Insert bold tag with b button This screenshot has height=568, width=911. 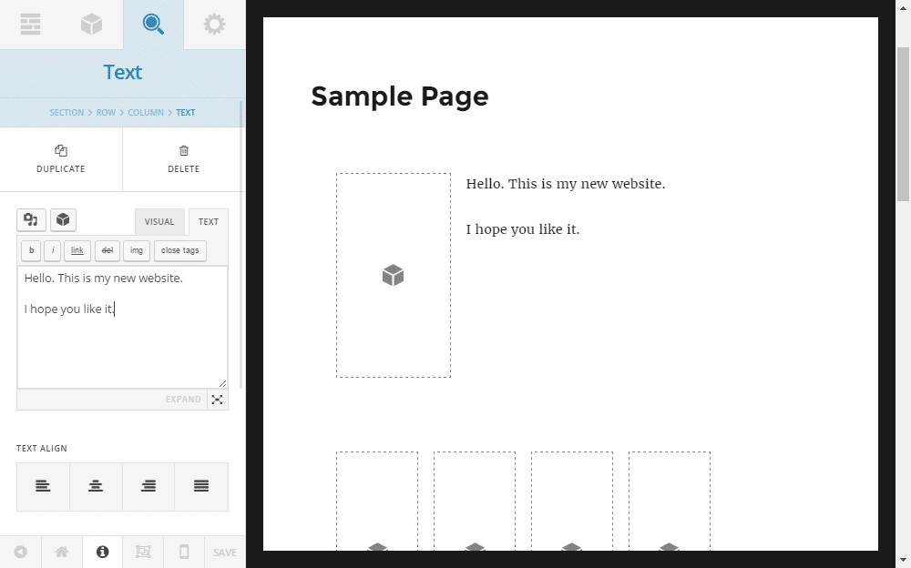click(31, 250)
